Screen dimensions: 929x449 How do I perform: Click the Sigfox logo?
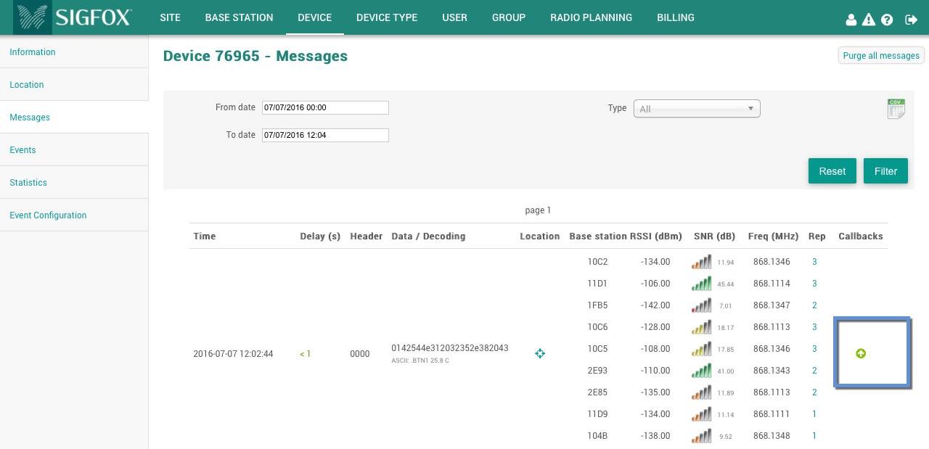[73, 17]
